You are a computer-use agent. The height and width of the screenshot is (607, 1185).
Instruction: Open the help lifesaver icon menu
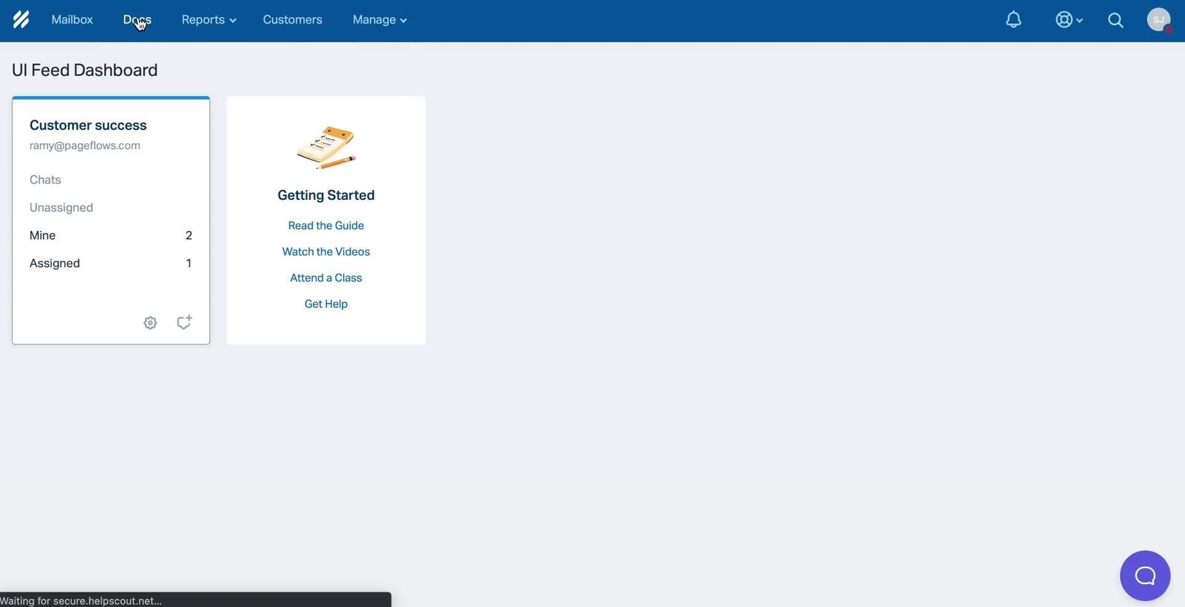[x=1068, y=20]
